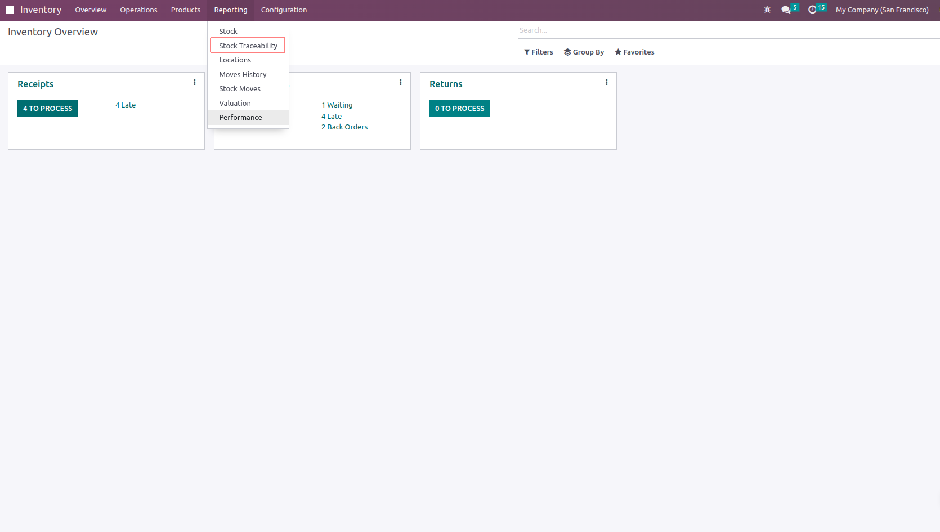Select Stock Traceability report

click(x=248, y=46)
